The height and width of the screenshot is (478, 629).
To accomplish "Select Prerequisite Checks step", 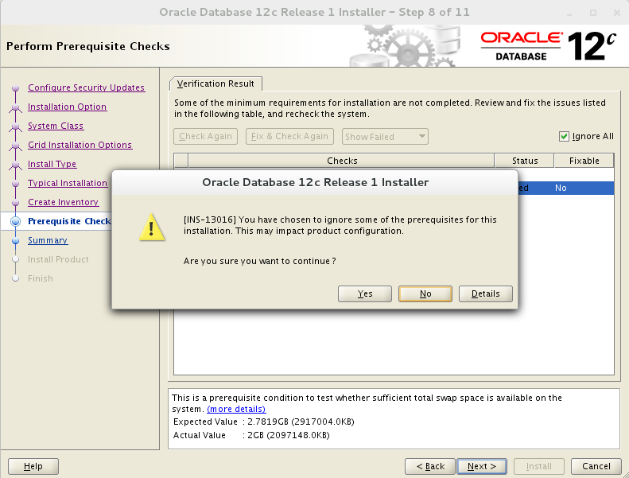I will (69, 221).
